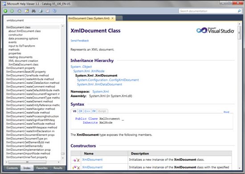
Task: Select the XmlDocument.CreateElement method entry
Action: (29, 101)
